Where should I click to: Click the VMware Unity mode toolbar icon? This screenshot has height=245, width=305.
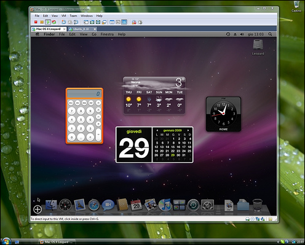pyautogui.click(x=104, y=22)
